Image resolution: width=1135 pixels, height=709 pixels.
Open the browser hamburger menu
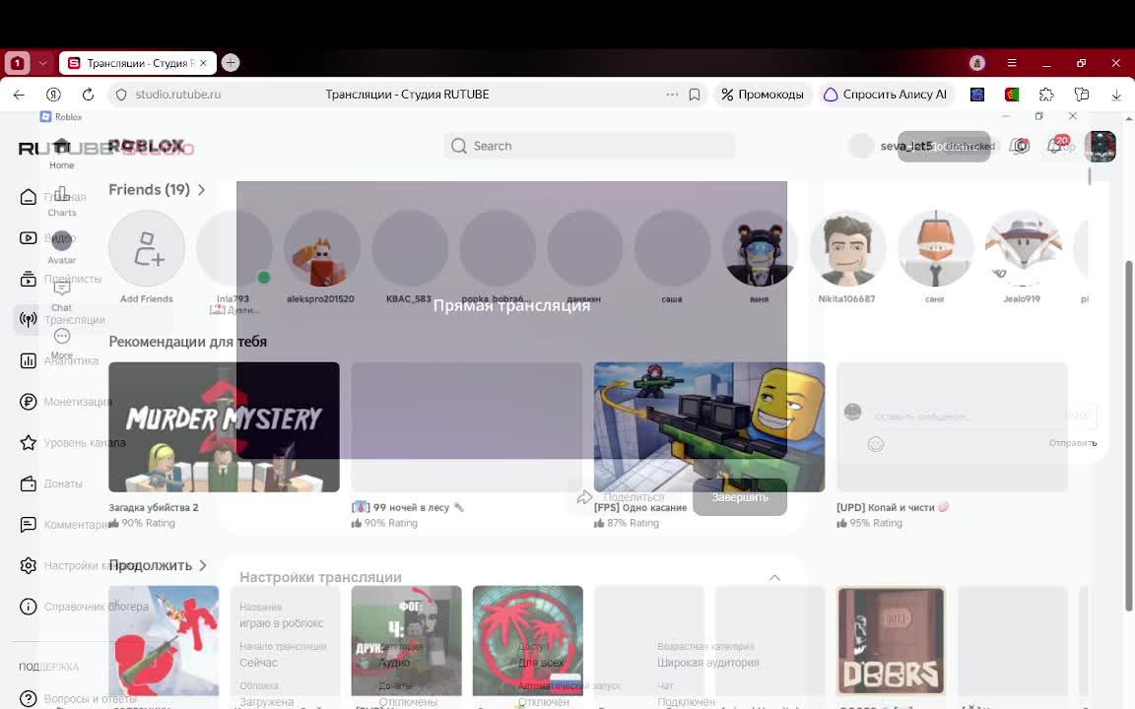point(1012,63)
